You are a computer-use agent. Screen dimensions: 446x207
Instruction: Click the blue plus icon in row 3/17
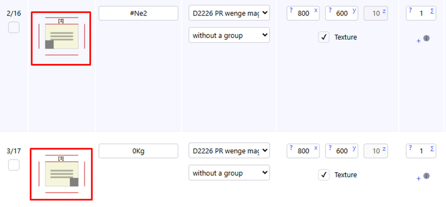pos(419,179)
